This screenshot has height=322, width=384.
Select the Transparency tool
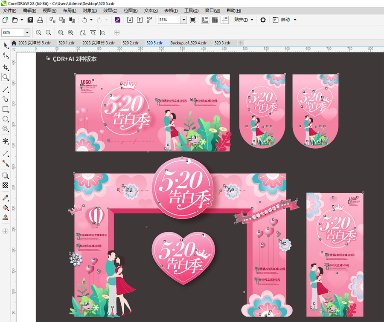6,185
